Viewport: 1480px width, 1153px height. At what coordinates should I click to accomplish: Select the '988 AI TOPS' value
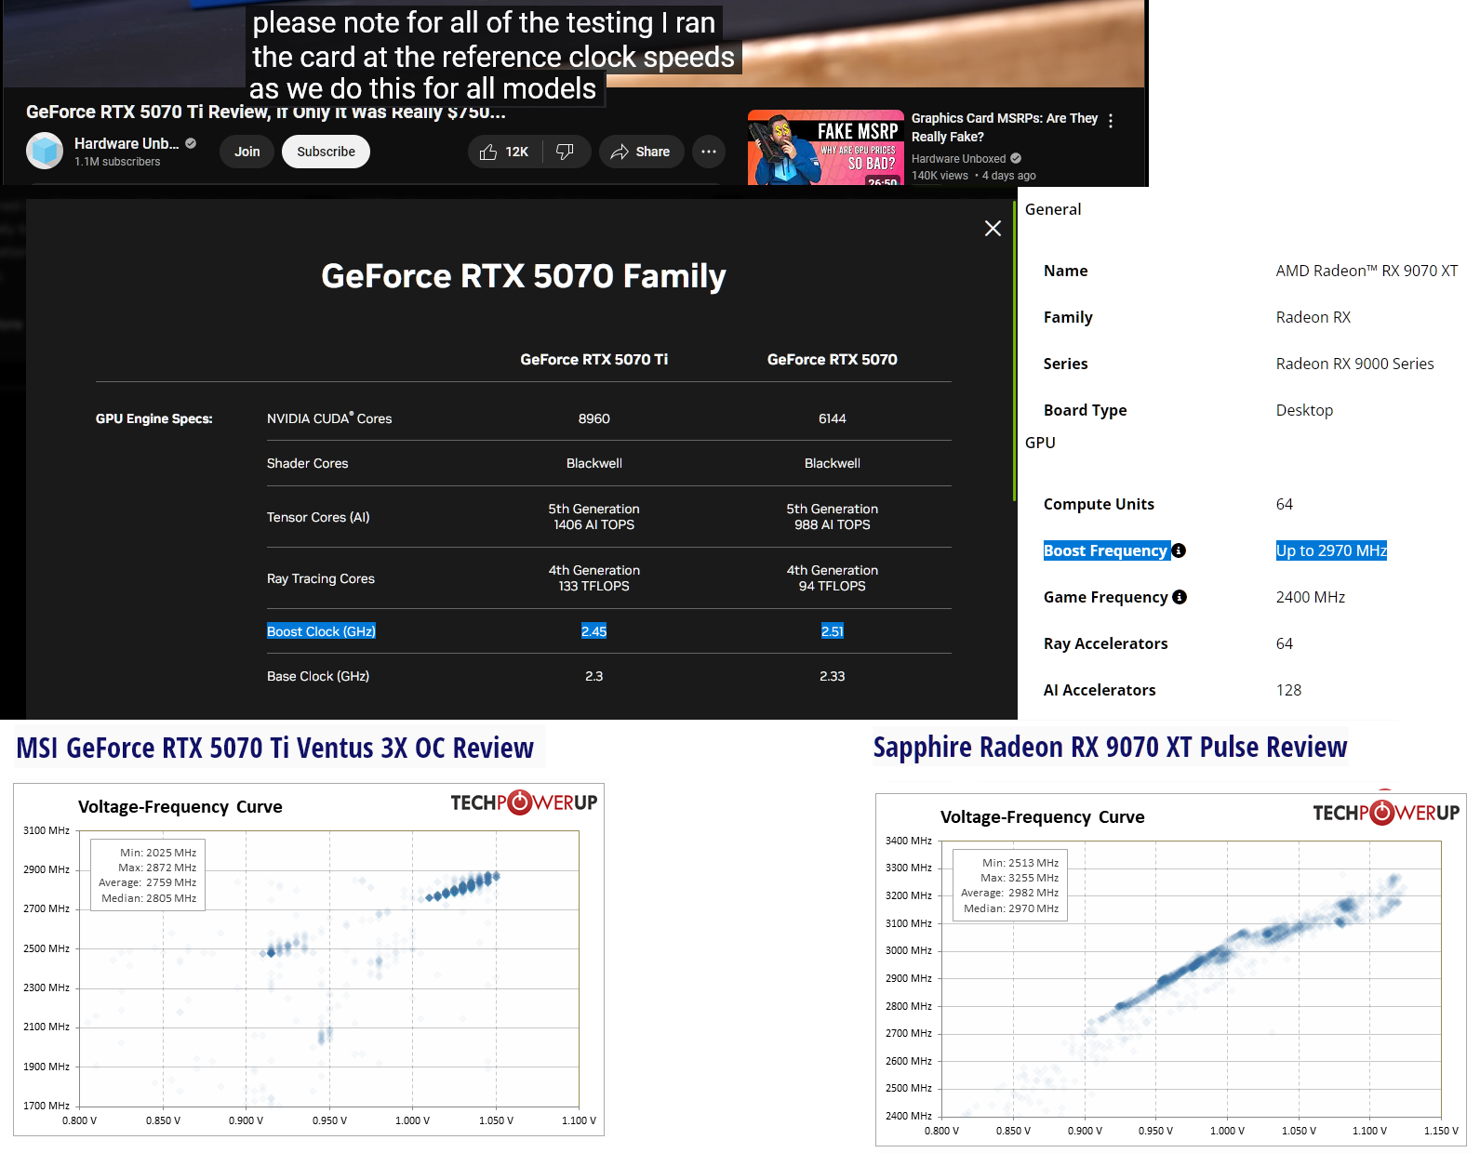833,525
